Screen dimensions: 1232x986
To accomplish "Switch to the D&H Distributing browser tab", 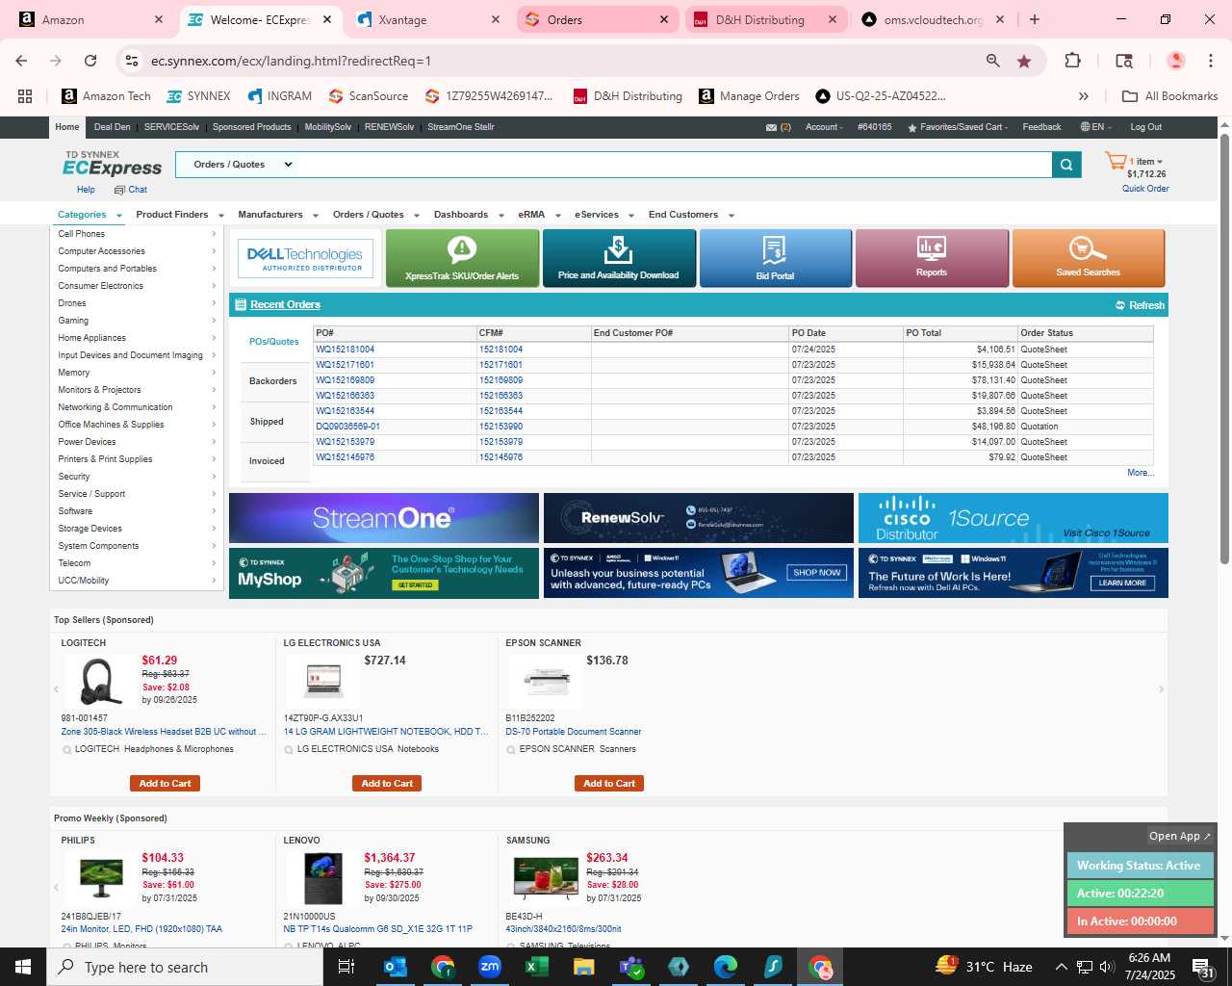I will click(x=766, y=19).
